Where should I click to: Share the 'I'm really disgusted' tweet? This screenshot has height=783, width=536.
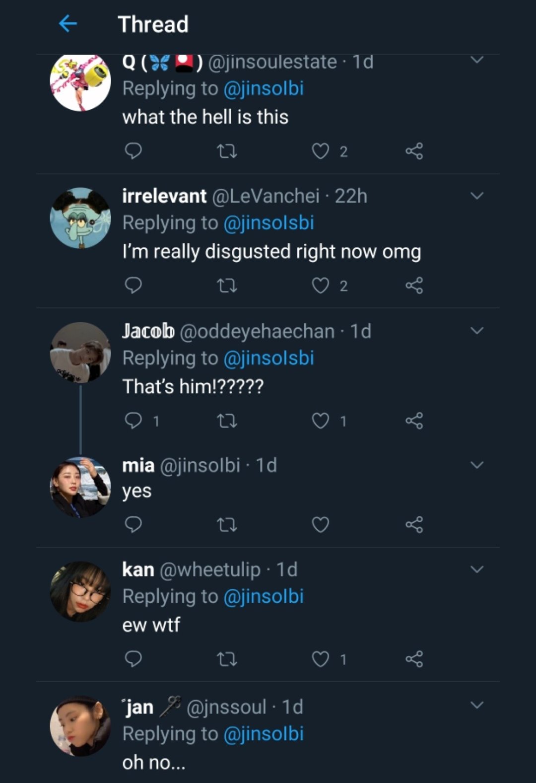coord(414,285)
